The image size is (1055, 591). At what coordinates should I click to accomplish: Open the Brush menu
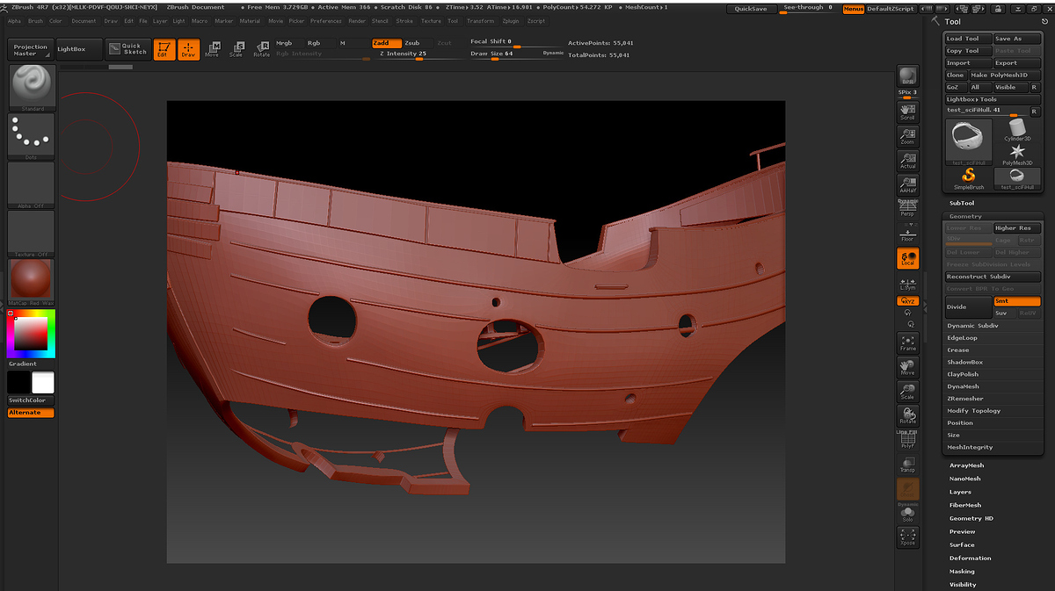click(x=35, y=21)
